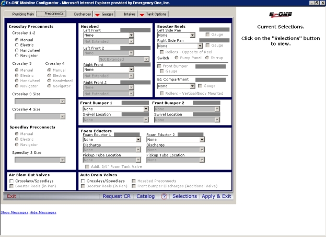The width and height of the screenshot is (326, 237).
Task: Minimize the Internet Explorer window
Action: click(312, 3)
